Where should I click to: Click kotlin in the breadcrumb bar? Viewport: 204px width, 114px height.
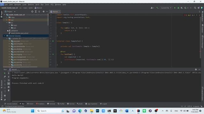(x=31, y=8)
